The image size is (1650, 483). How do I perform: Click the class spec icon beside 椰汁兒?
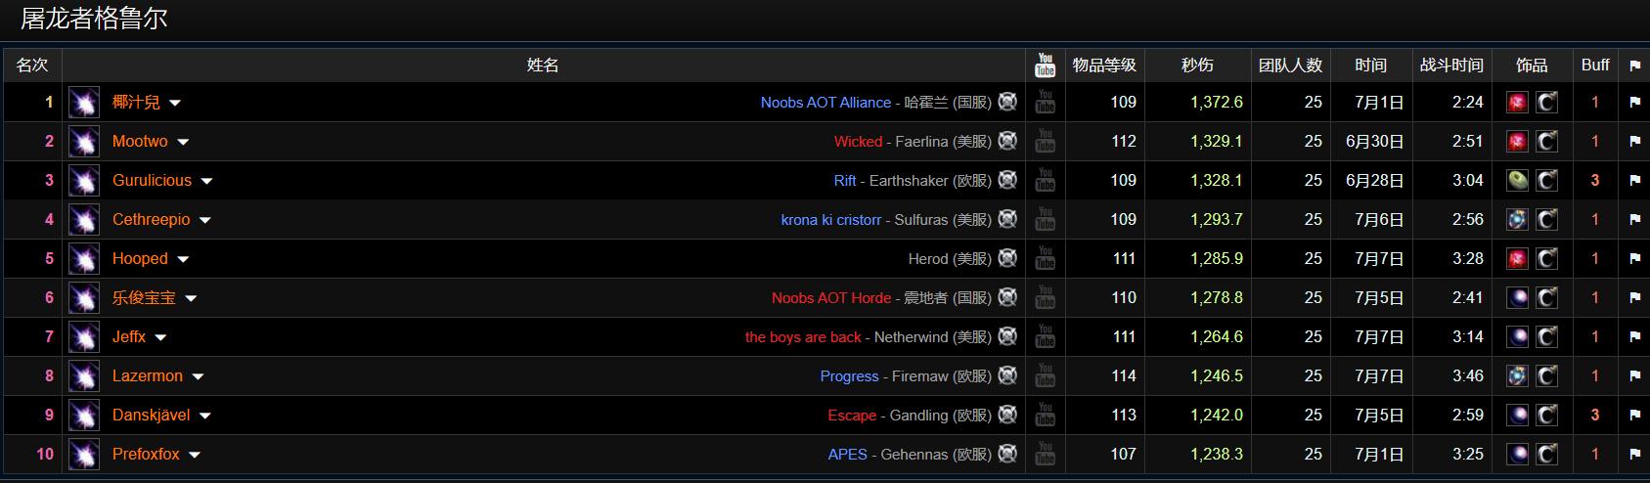(x=84, y=103)
